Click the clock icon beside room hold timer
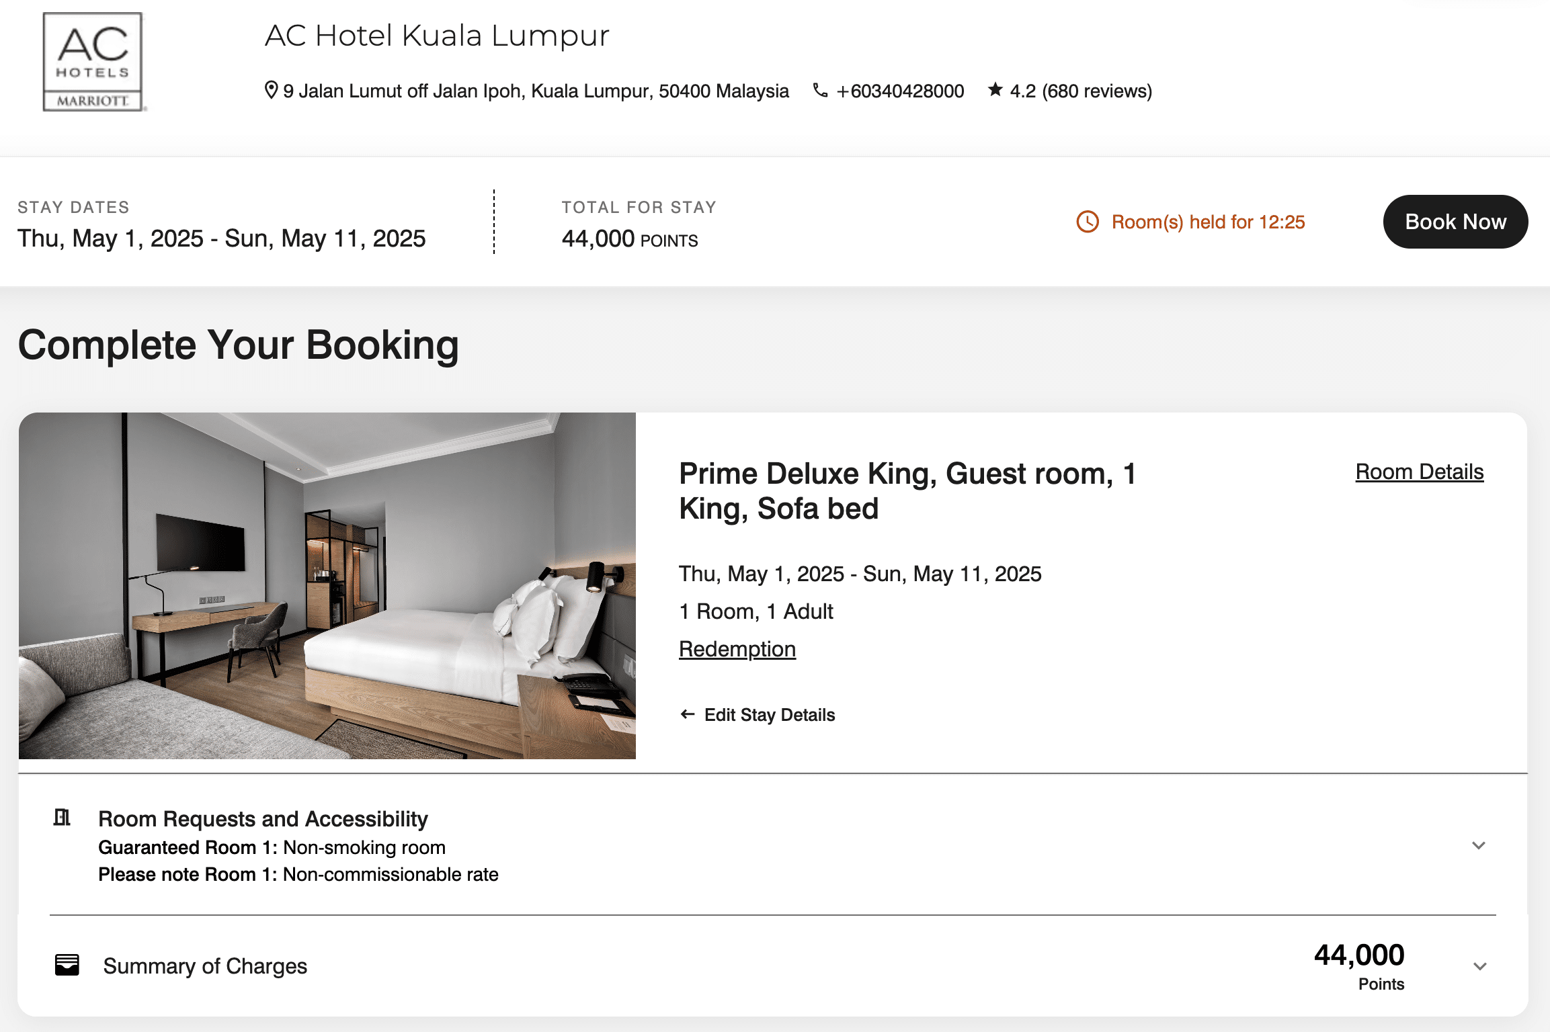 pyautogui.click(x=1088, y=222)
